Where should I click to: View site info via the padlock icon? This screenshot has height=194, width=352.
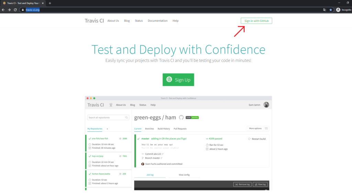click(x=23, y=10)
